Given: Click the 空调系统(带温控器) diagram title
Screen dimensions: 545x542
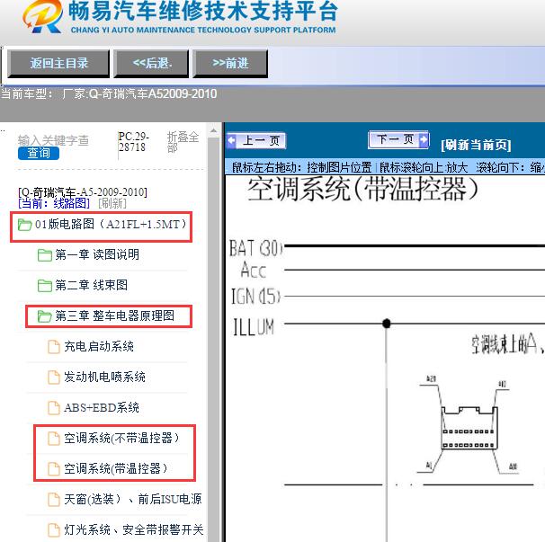Looking at the screenshot, I should [x=362, y=189].
